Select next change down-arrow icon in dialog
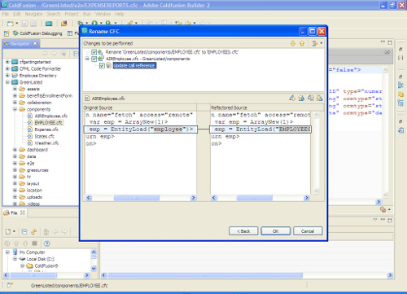 293,43
